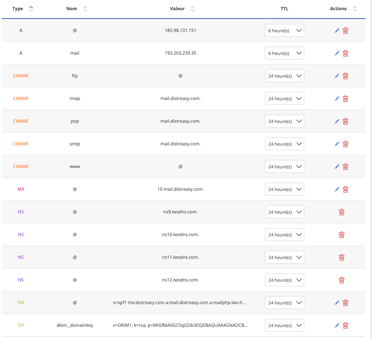The image size is (372, 338).
Task: Delete the ns12.lwsdns.com NS record
Action: pos(342,280)
